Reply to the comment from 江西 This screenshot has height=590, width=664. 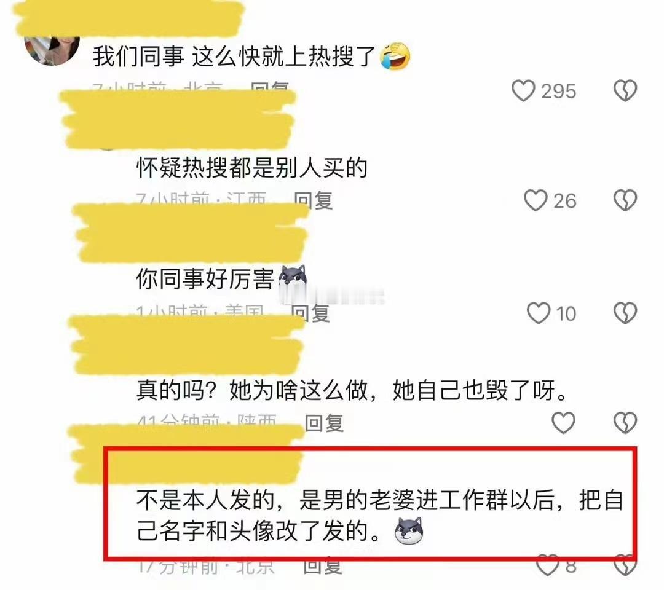click(314, 200)
